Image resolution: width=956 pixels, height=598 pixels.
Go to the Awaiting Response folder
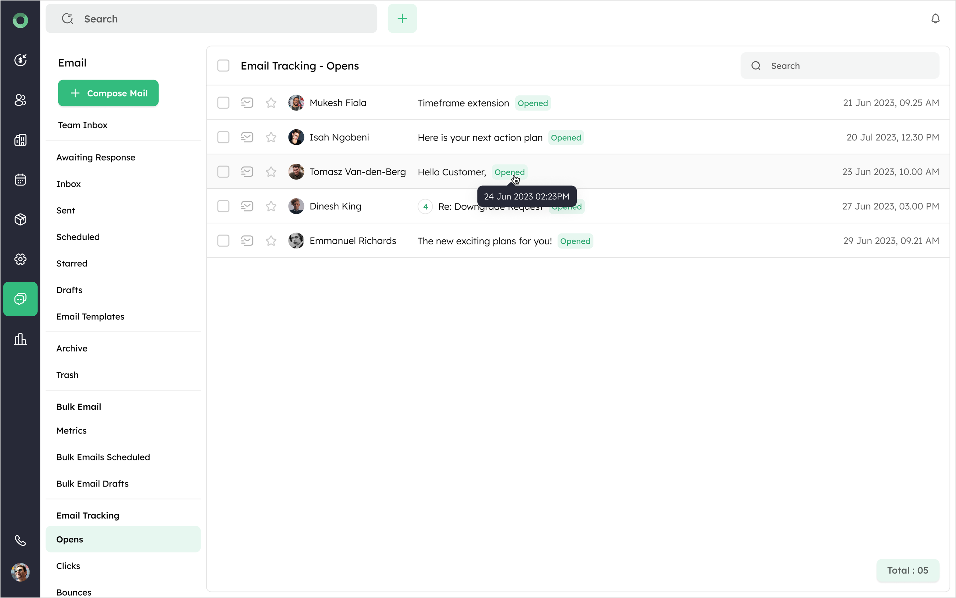[x=96, y=158]
